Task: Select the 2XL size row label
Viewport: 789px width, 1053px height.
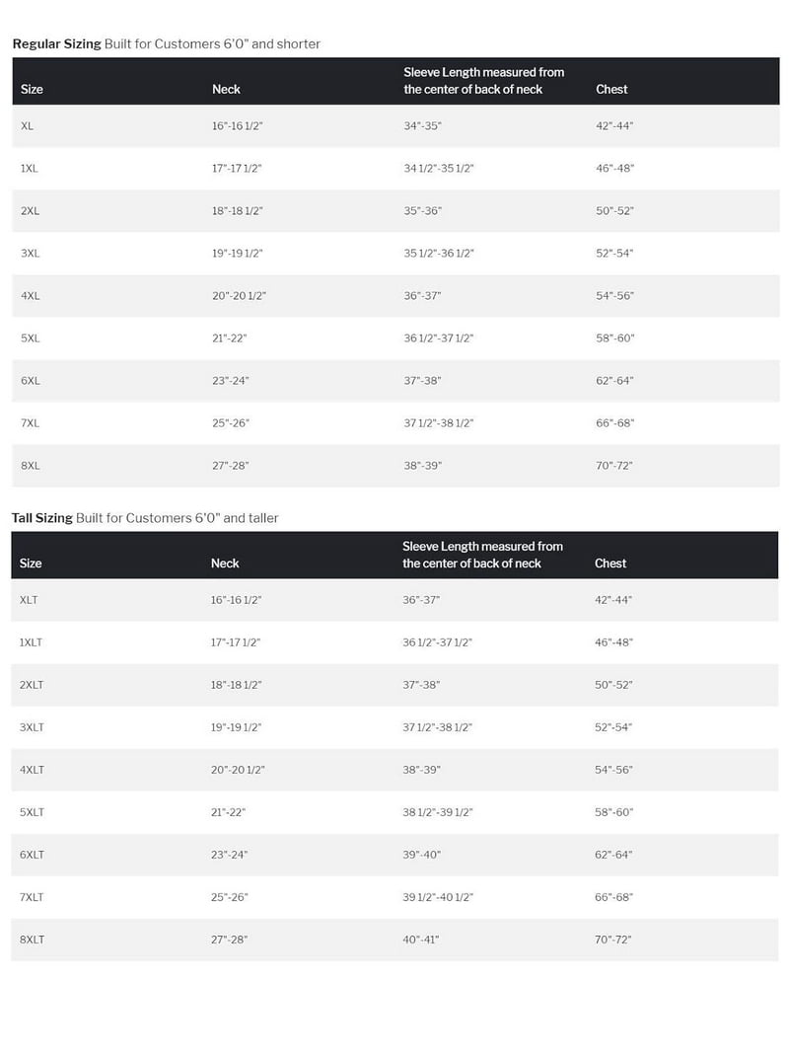Action: [x=31, y=211]
